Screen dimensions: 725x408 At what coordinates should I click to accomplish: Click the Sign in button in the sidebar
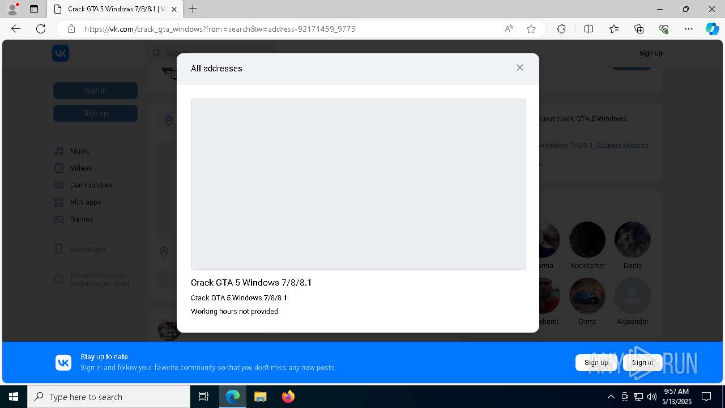tap(95, 91)
